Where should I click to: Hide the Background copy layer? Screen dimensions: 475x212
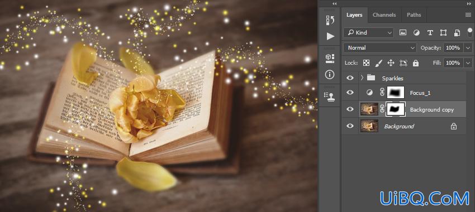tap(350, 109)
